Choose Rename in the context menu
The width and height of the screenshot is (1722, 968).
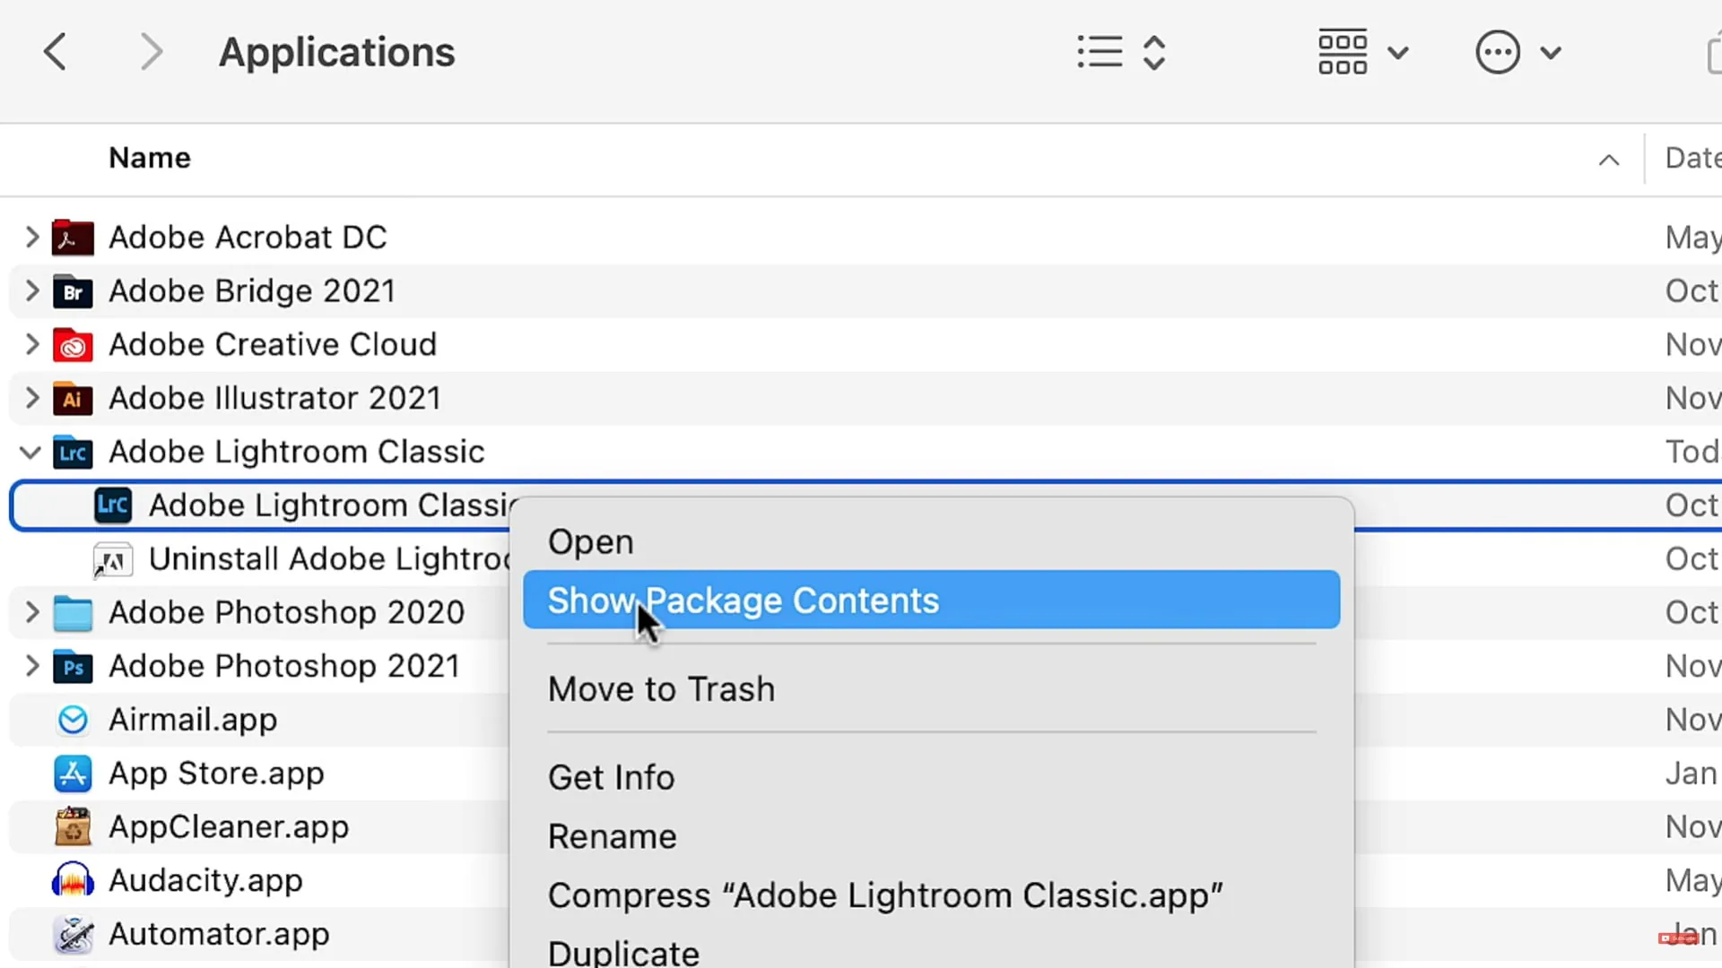coord(612,836)
